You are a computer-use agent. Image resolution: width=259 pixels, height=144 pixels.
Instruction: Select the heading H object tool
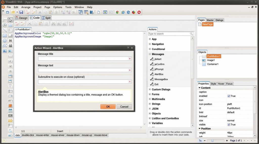point(10,41)
